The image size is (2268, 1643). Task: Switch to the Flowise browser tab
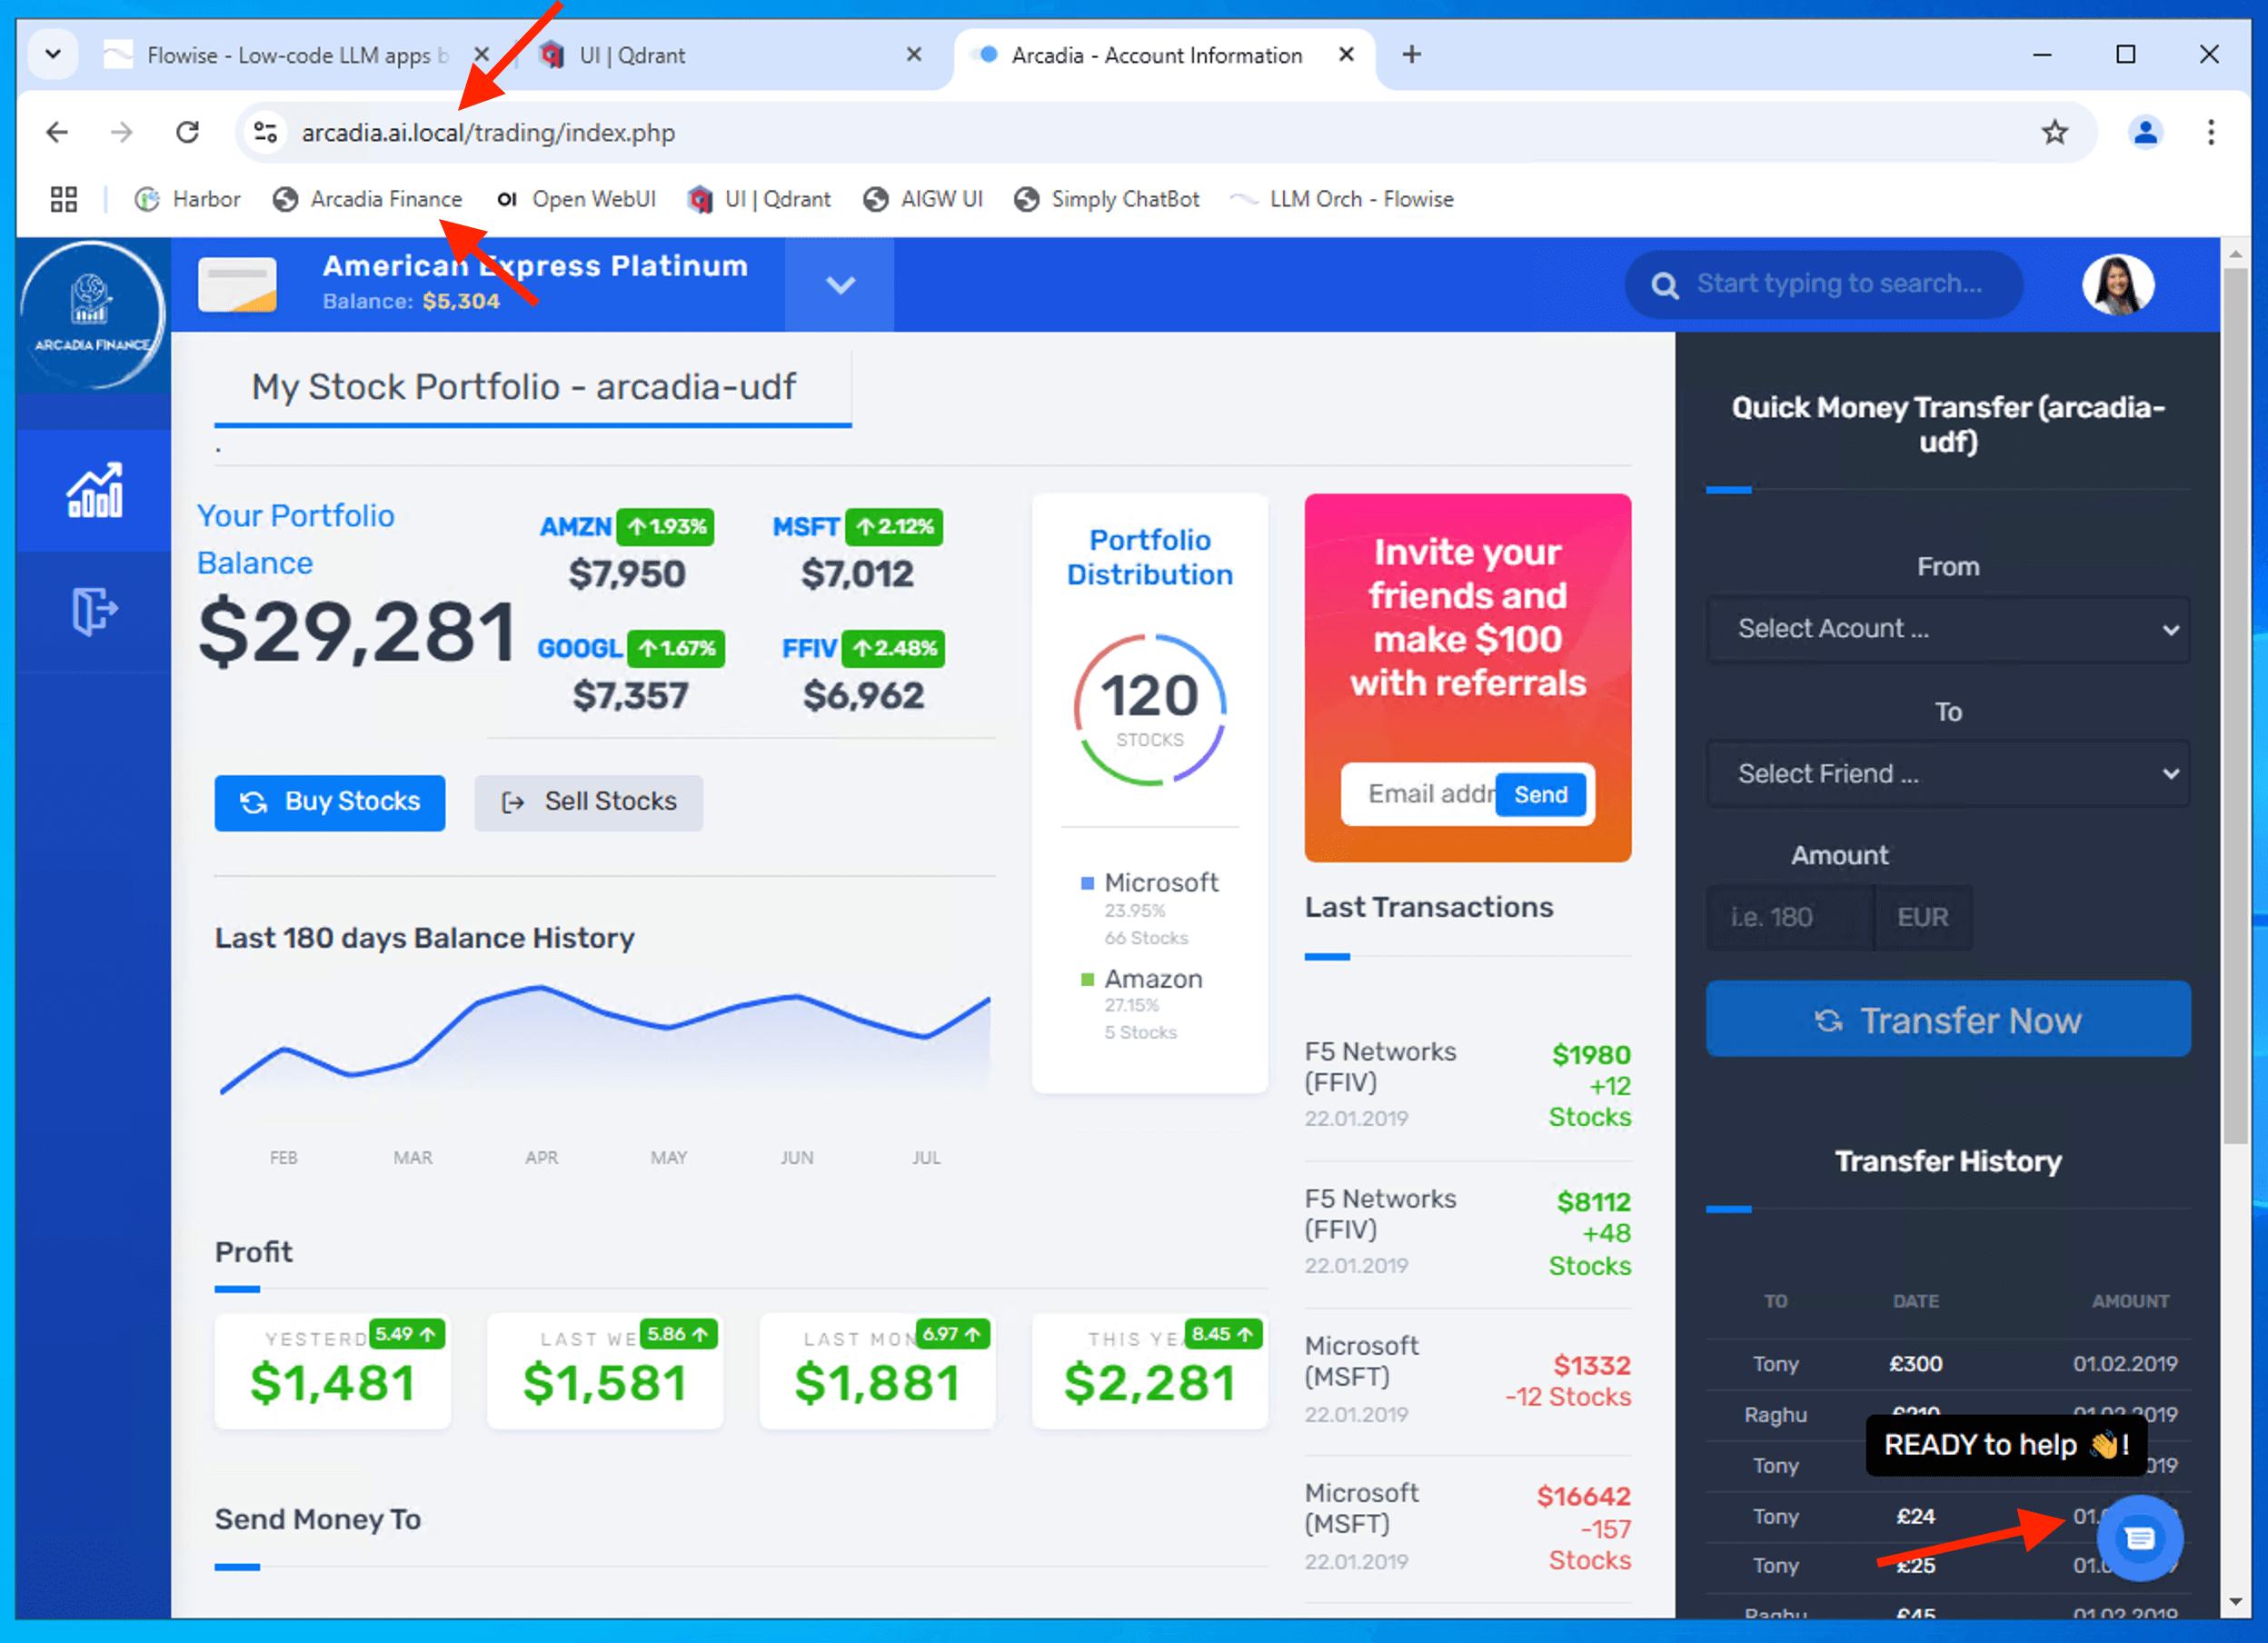coord(290,55)
